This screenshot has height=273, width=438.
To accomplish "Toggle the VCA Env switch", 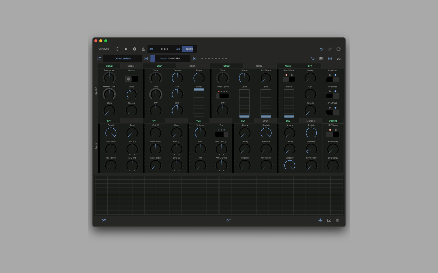I will (221, 134).
